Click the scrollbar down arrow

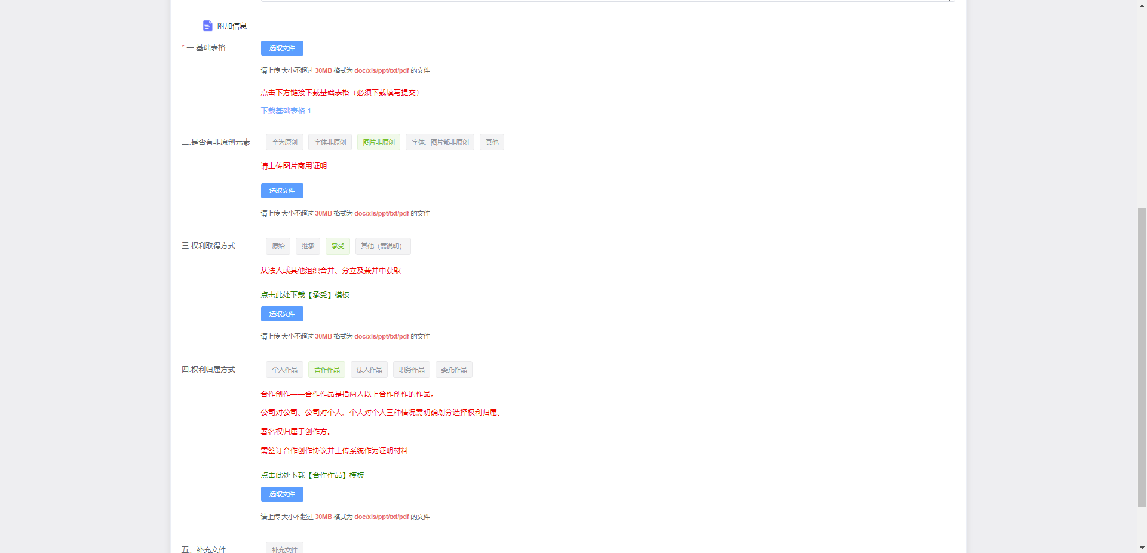pos(1142,548)
